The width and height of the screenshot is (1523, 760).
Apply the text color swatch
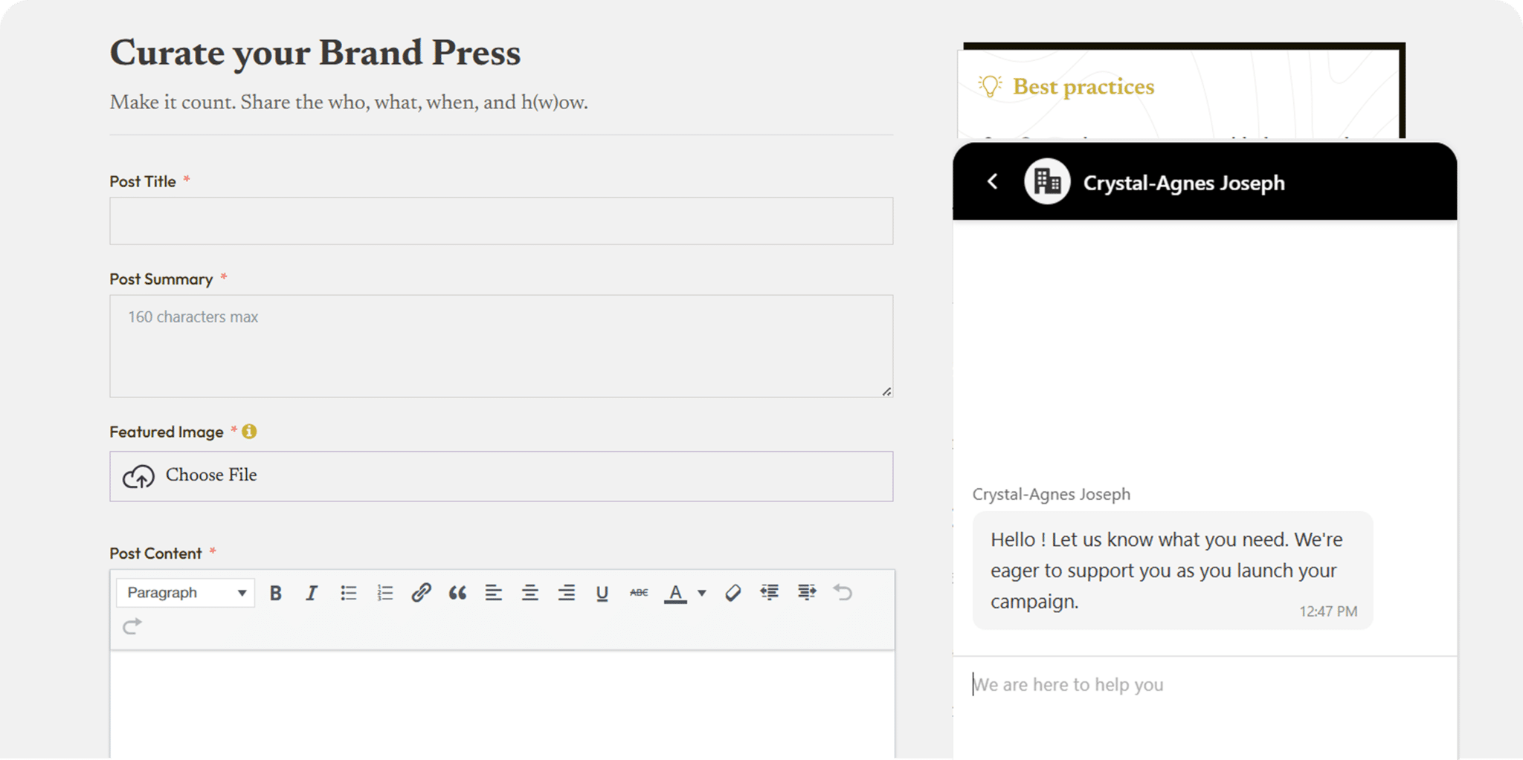pyautogui.click(x=675, y=593)
